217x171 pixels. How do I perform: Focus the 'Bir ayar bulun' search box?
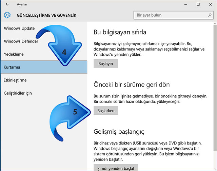point(173,15)
